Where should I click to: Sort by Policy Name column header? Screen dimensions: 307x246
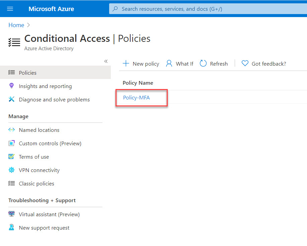tap(138, 83)
